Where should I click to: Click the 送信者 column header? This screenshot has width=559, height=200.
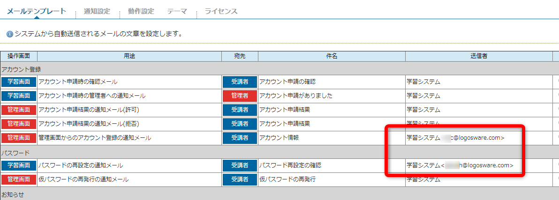point(479,56)
